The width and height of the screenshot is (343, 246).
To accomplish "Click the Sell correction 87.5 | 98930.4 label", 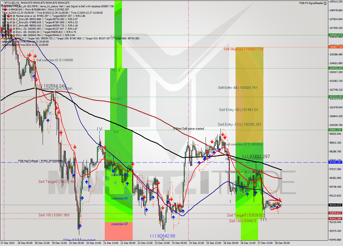I will [x=244, y=144].
